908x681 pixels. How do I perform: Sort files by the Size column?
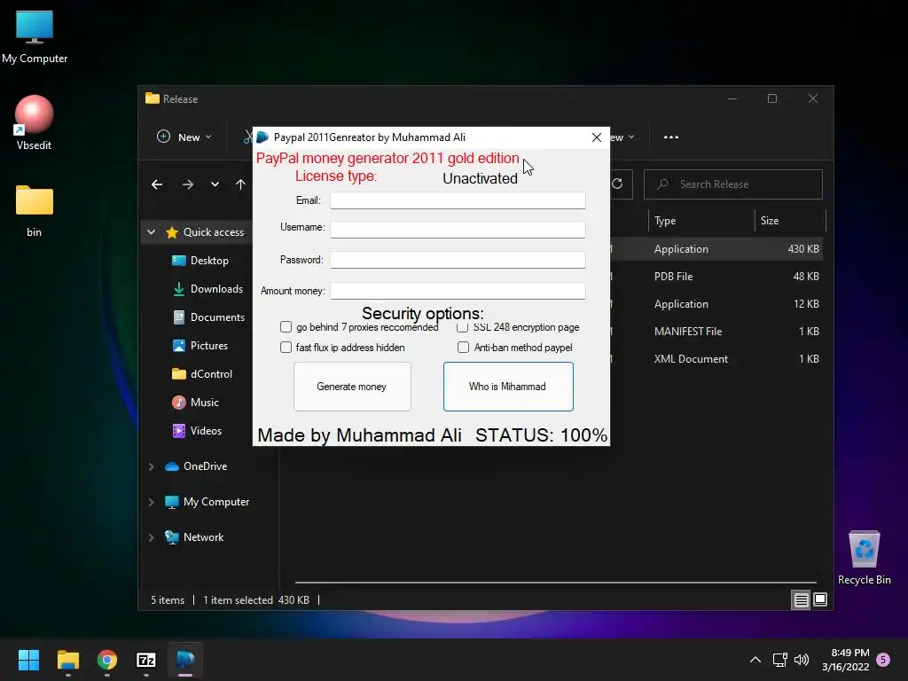(x=790, y=221)
